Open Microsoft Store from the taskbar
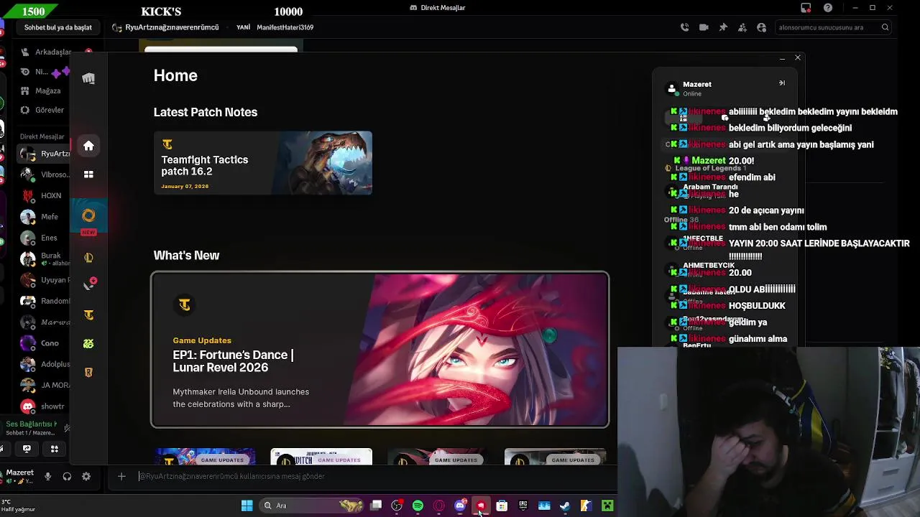Image resolution: width=920 pixels, height=517 pixels. [x=502, y=506]
